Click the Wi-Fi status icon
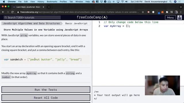 coord(122,1)
